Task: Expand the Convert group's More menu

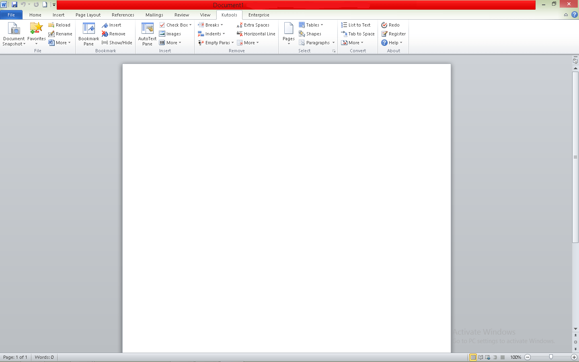Action: click(x=352, y=43)
